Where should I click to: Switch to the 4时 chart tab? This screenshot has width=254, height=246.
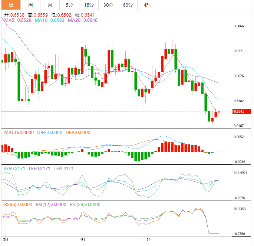[x=147, y=5]
